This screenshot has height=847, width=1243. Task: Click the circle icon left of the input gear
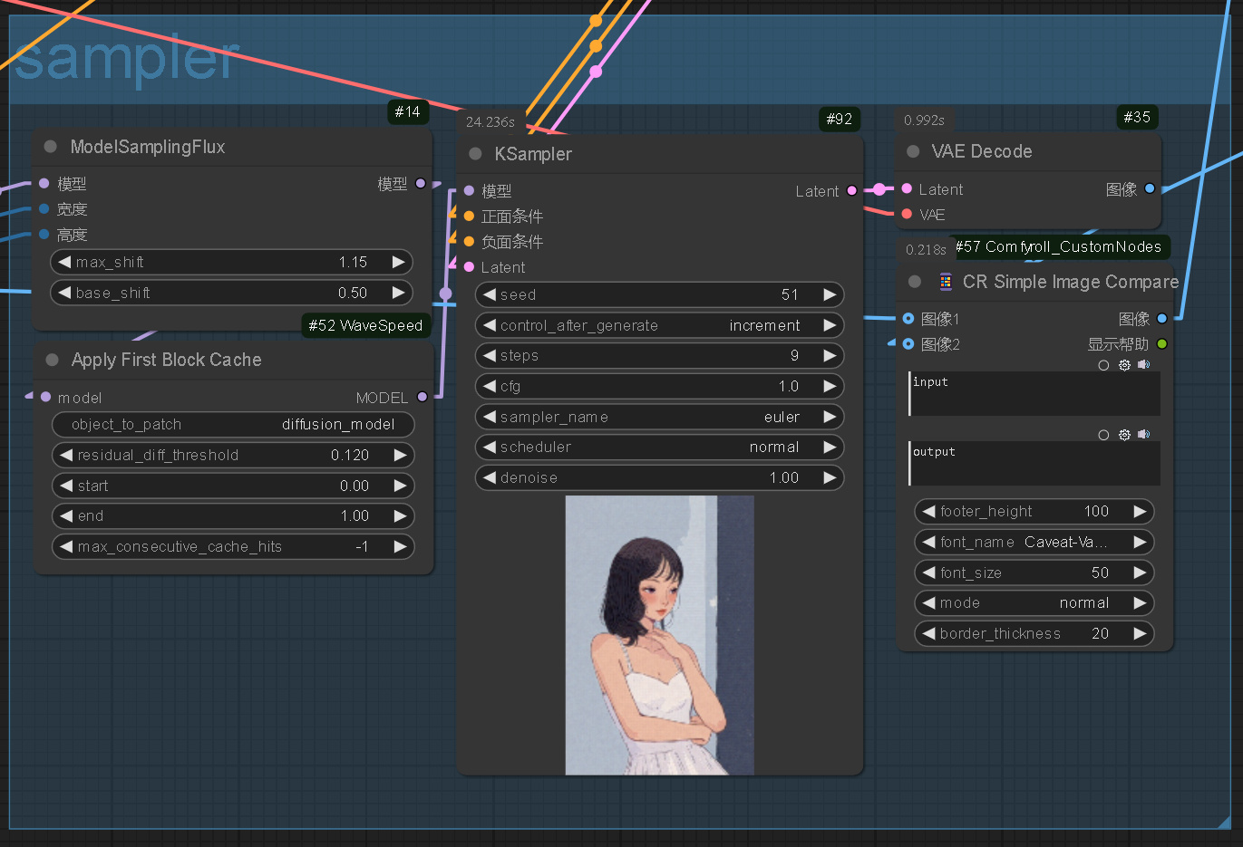pyautogui.click(x=1103, y=365)
